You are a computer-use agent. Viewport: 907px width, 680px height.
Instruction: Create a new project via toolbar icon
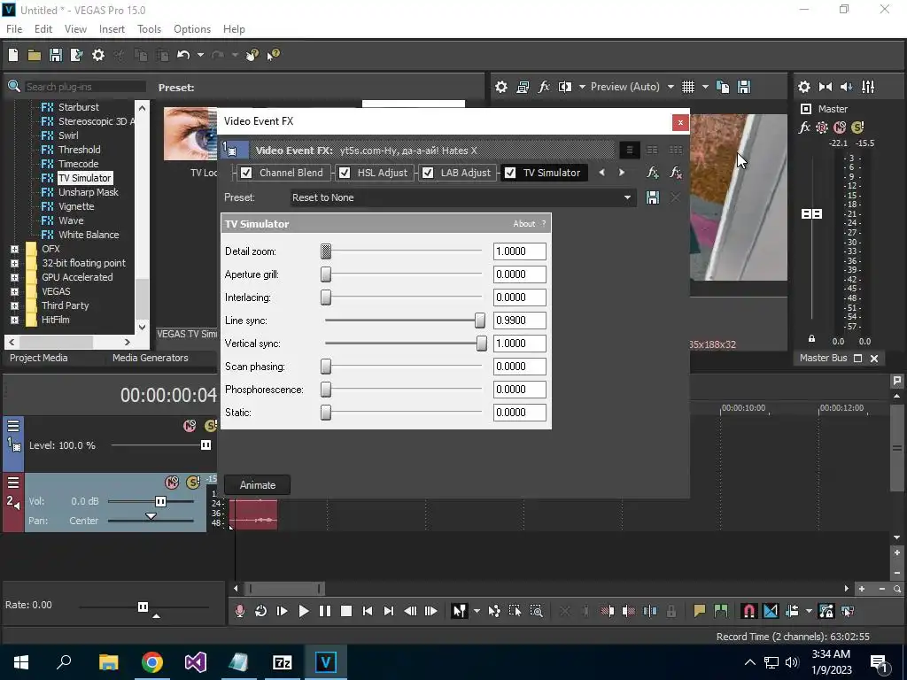click(x=13, y=55)
